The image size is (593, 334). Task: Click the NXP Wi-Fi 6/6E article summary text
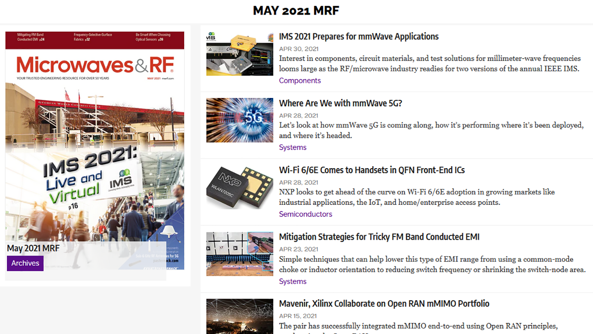click(417, 197)
